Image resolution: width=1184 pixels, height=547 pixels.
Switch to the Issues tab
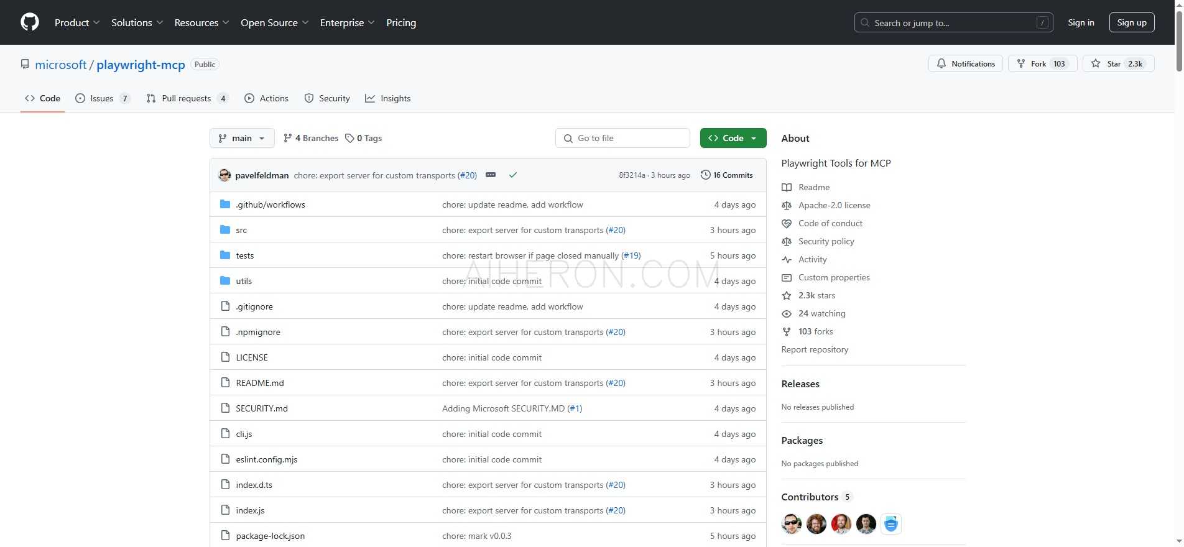point(103,98)
